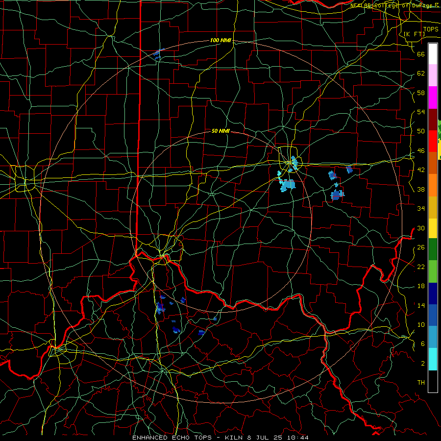Click the legend value "54"

(x=421, y=112)
